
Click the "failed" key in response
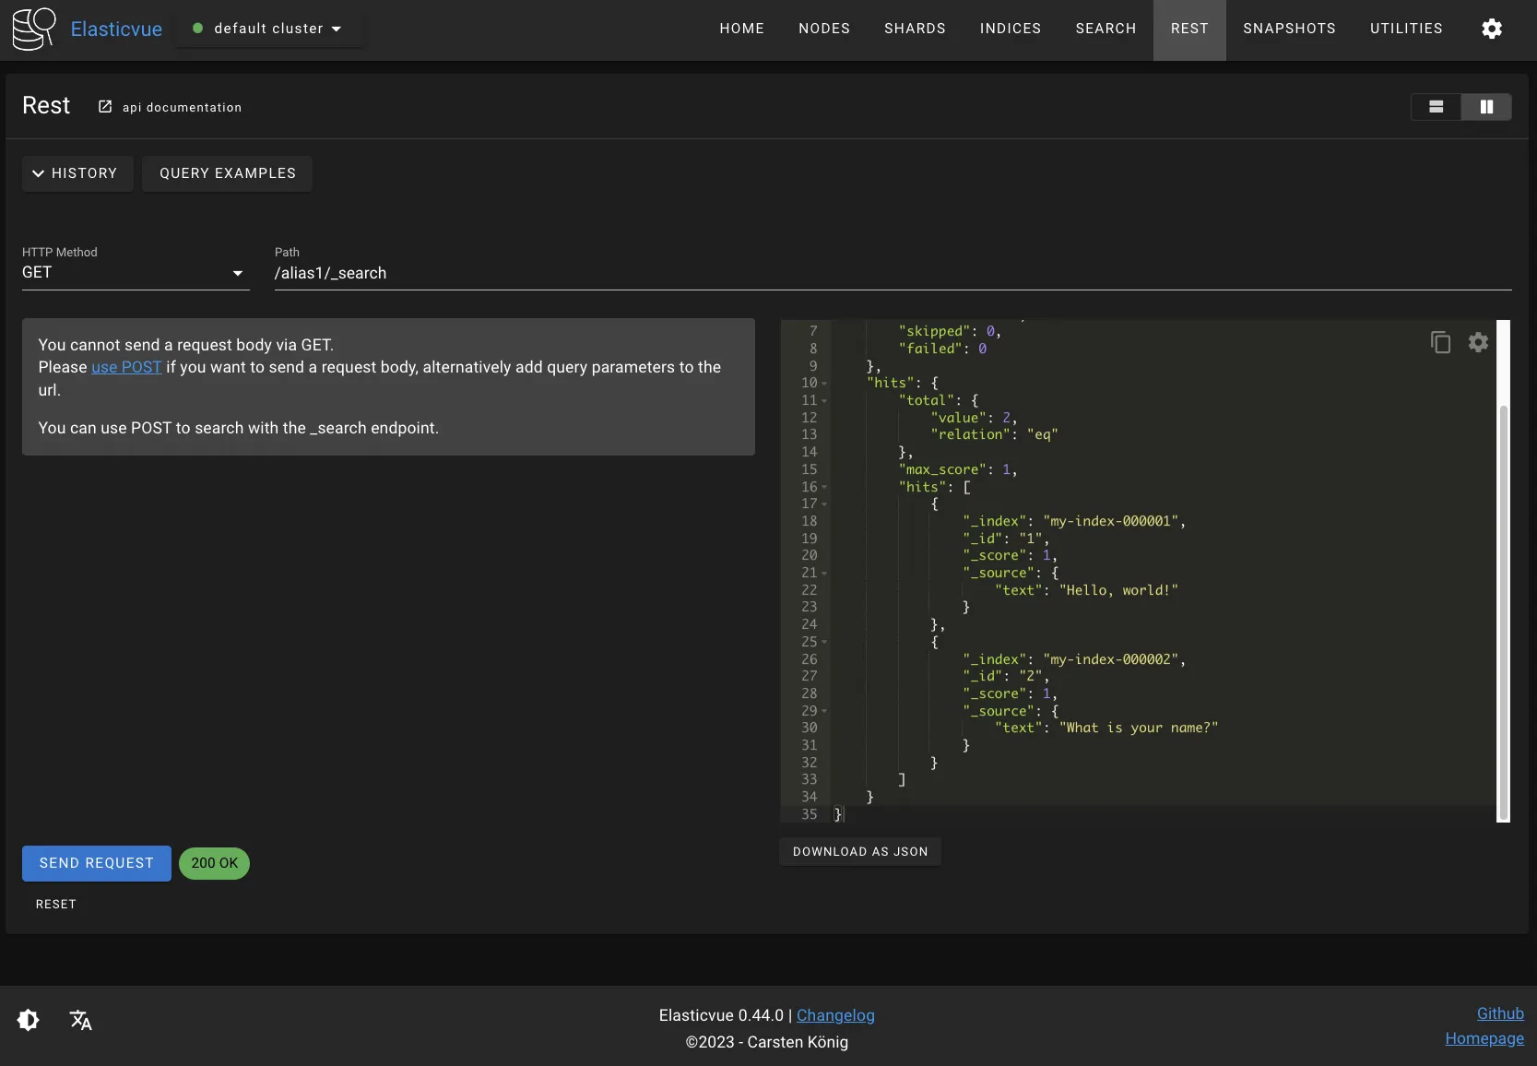(x=930, y=349)
